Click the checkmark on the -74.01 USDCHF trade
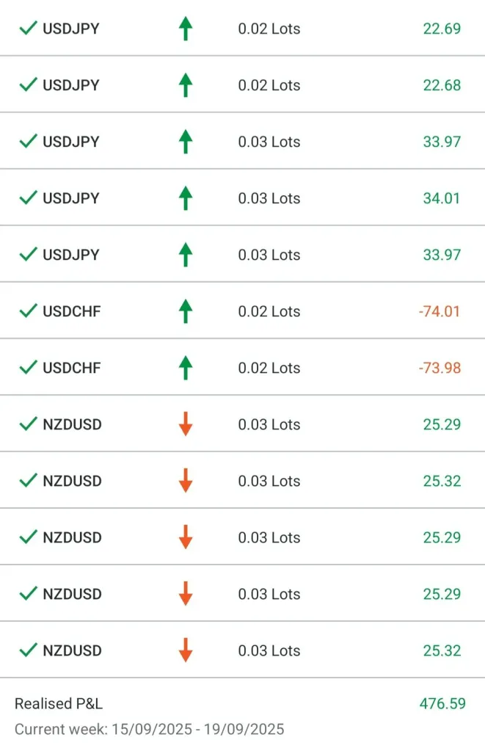485x751 pixels. tap(28, 311)
